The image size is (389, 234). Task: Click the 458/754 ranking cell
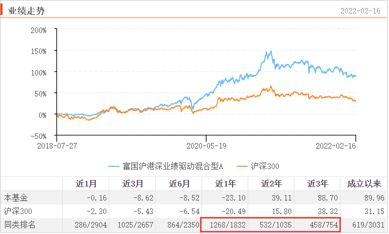(324, 225)
